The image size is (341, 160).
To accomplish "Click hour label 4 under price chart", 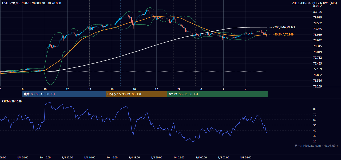I will click(x=246, y=89).
